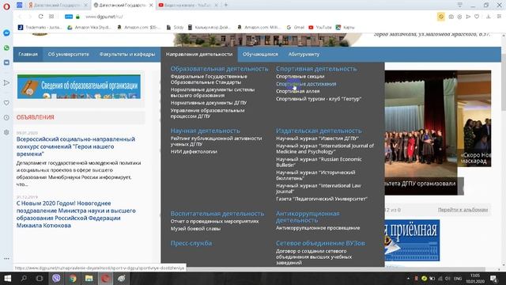506x285 pixels.
Task: Close the active Дагестанский Государственный tab
Action: coord(151,6)
